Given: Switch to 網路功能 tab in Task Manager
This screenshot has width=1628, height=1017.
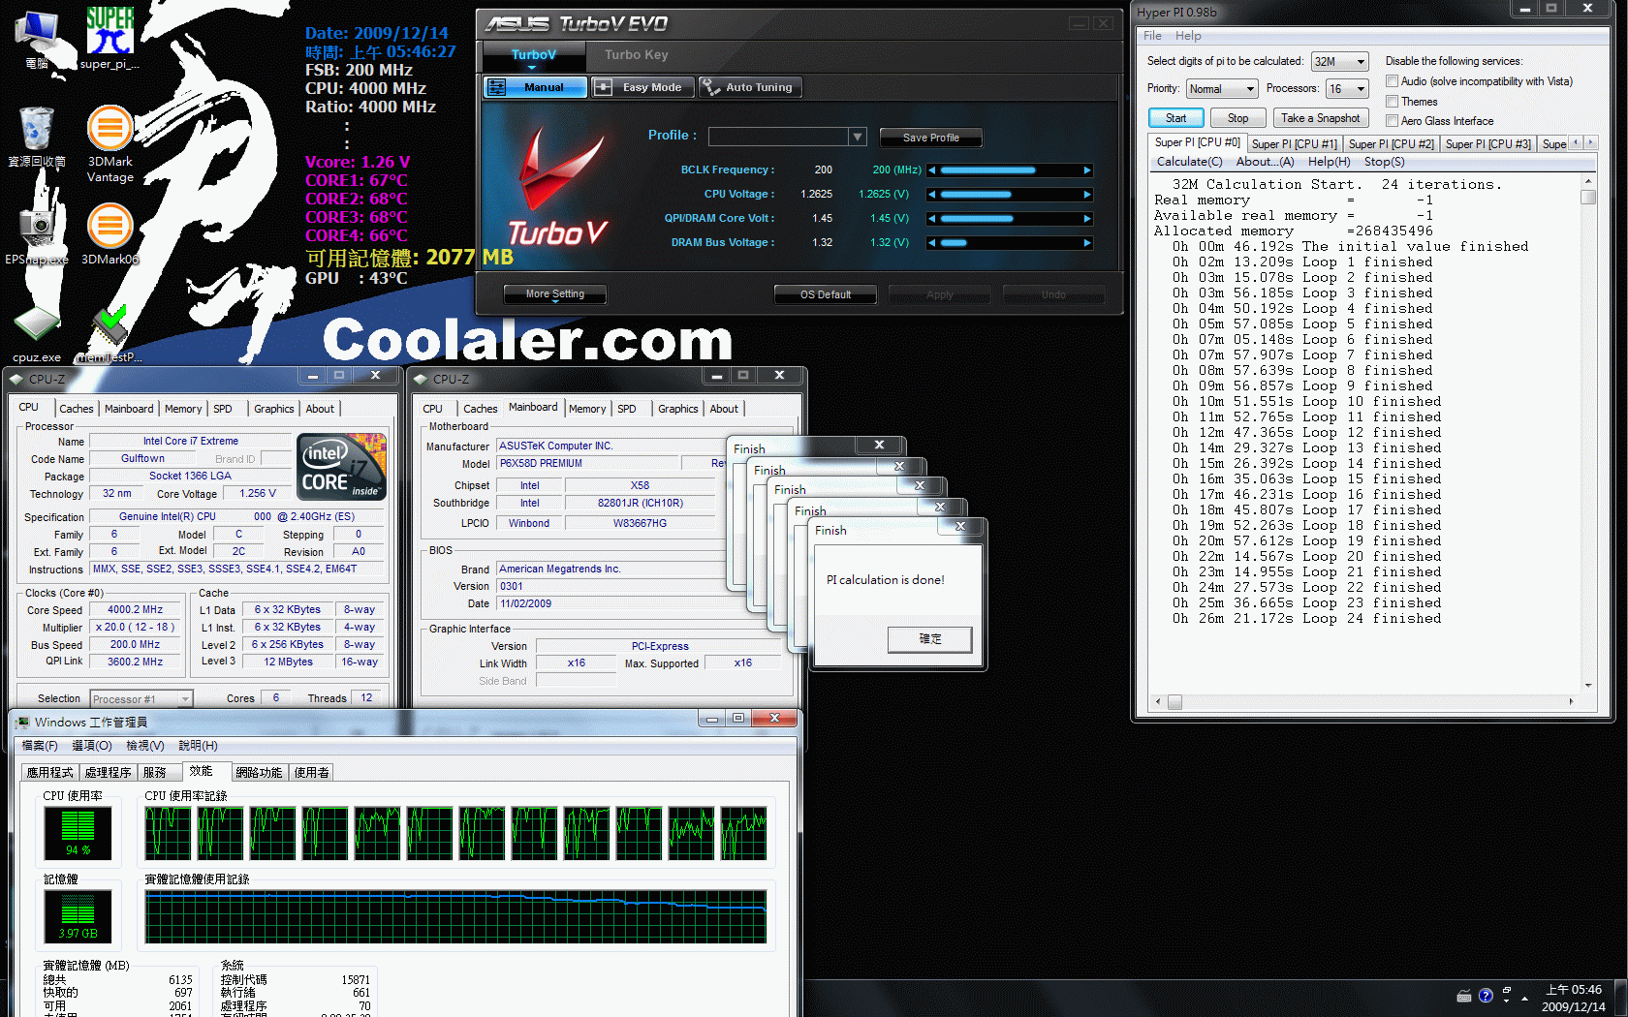Looking at the screenshot, I should click(x=259, y=772).
